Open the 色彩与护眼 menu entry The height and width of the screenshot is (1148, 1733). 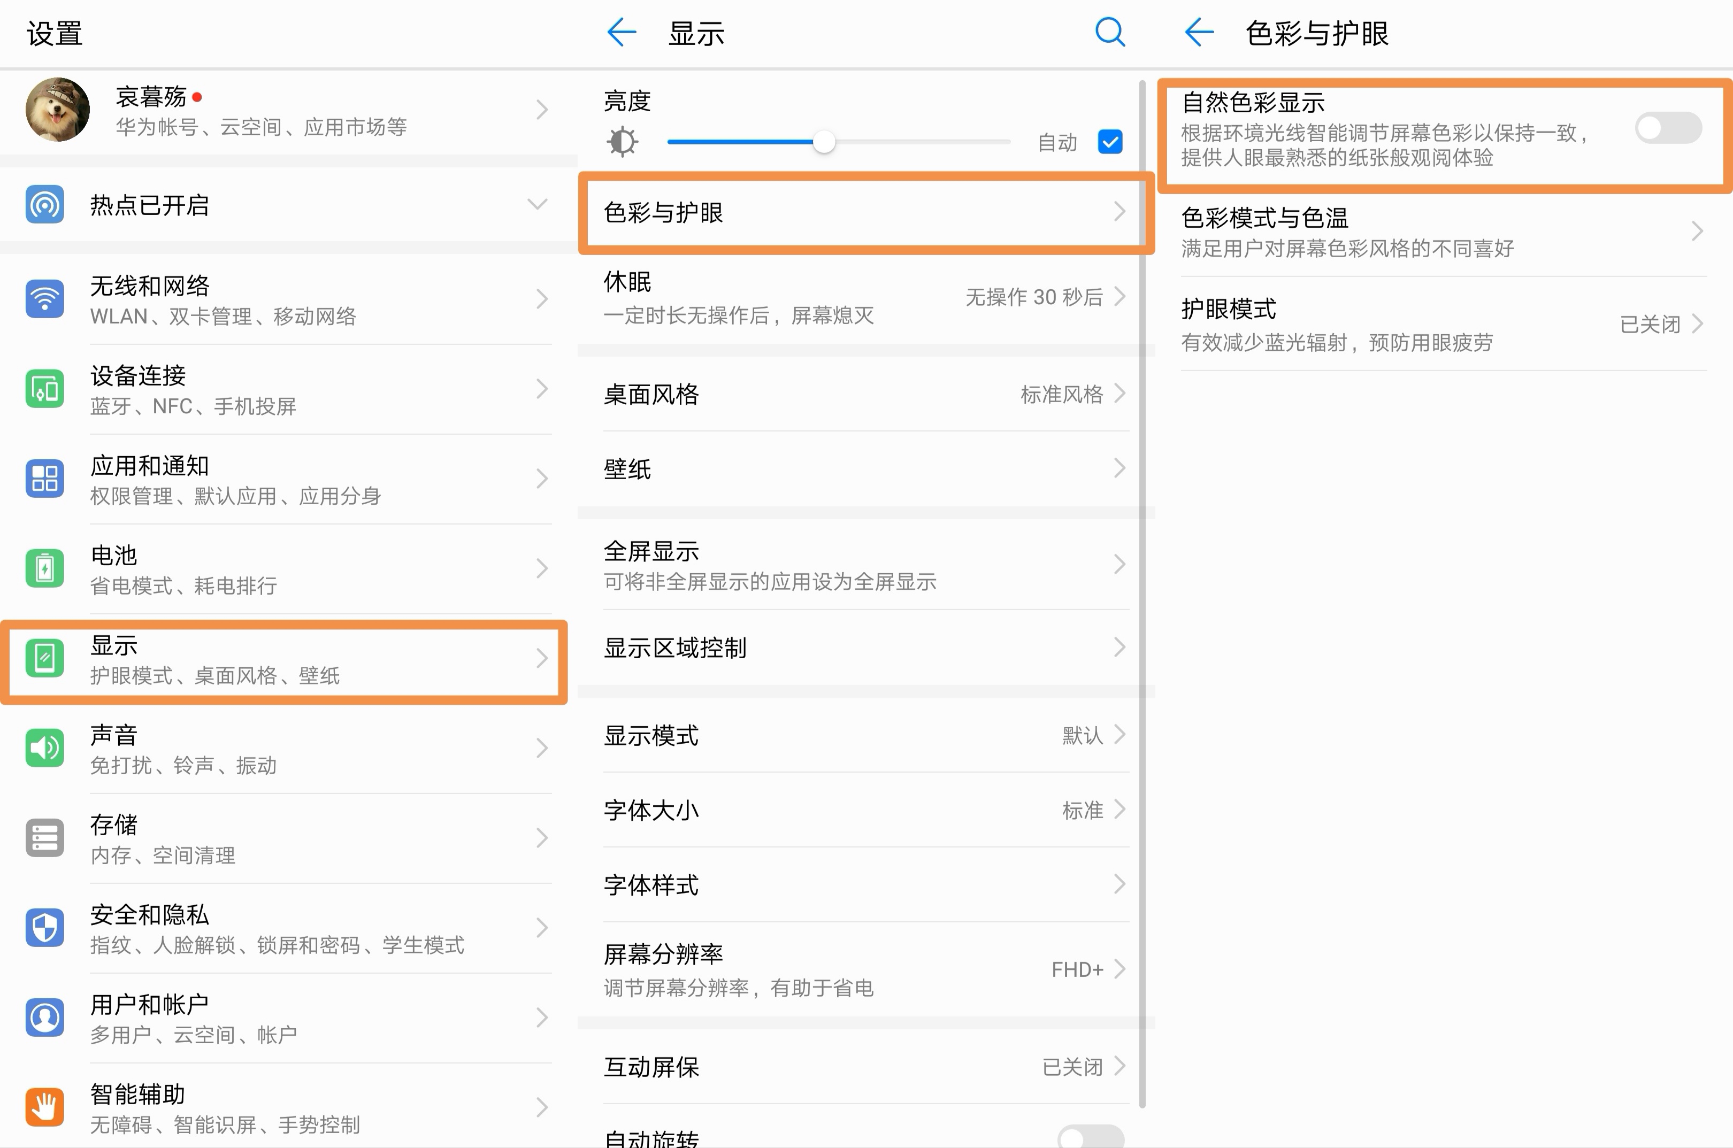click(864, 213)
